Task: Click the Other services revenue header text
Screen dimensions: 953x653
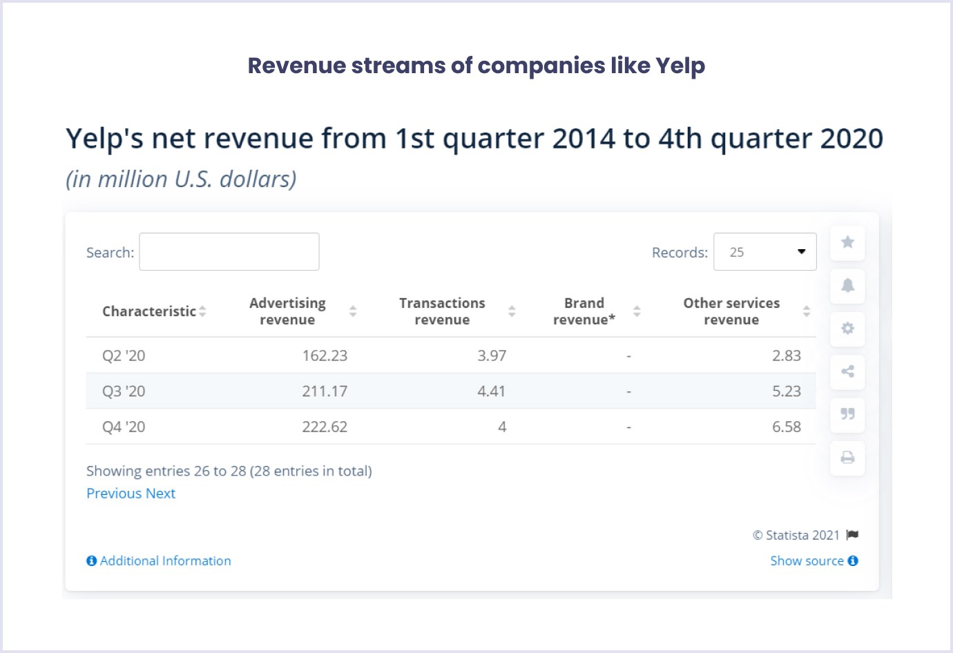Action: 731,311
